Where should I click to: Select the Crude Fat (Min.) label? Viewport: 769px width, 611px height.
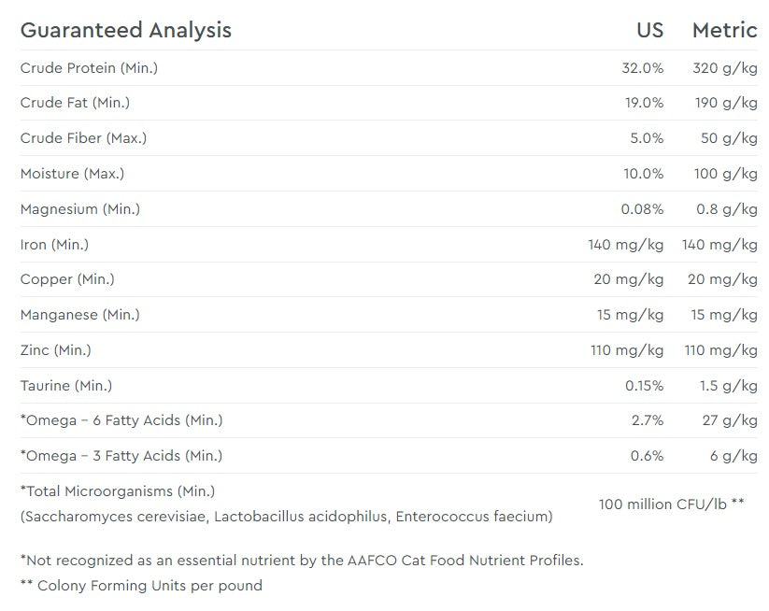(75, 103)
